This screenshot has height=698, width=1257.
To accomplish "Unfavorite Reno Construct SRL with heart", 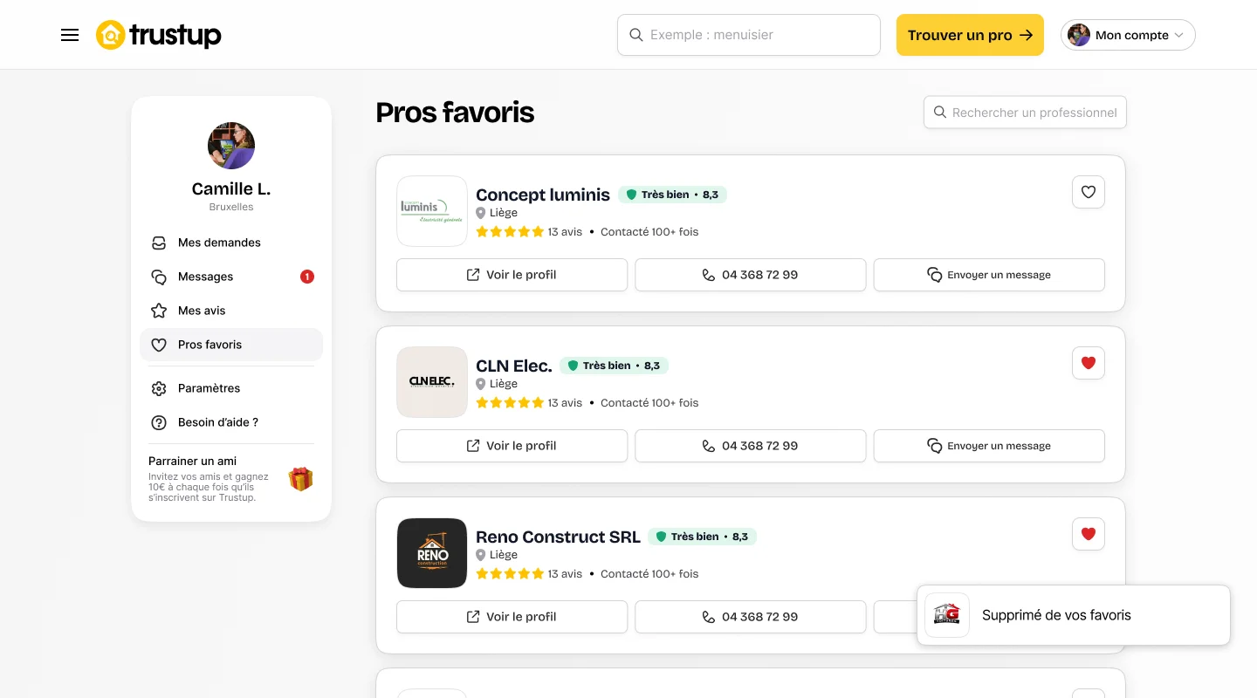I will (x=1089, y=534).
